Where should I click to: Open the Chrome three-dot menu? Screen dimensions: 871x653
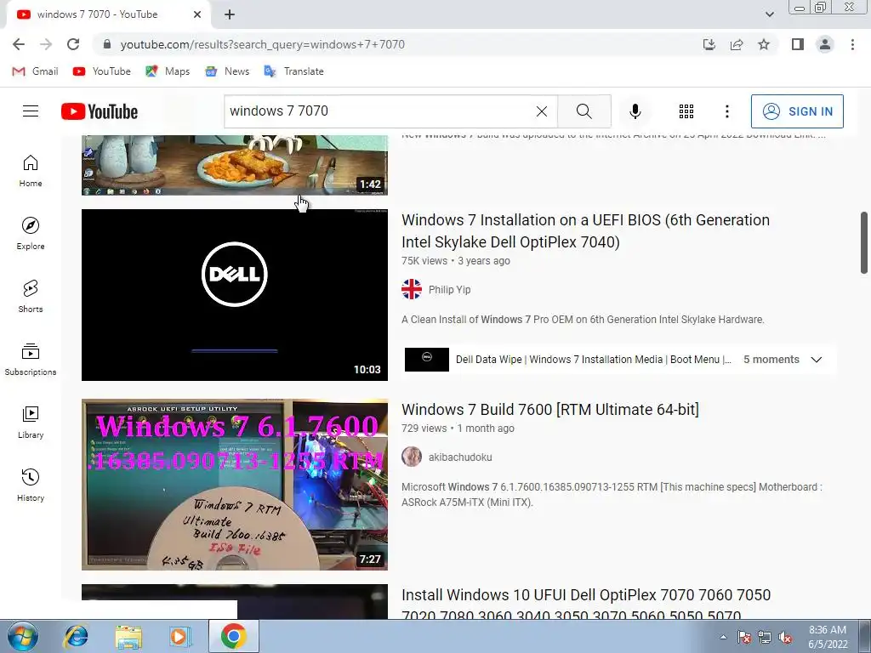pos(852,44)
